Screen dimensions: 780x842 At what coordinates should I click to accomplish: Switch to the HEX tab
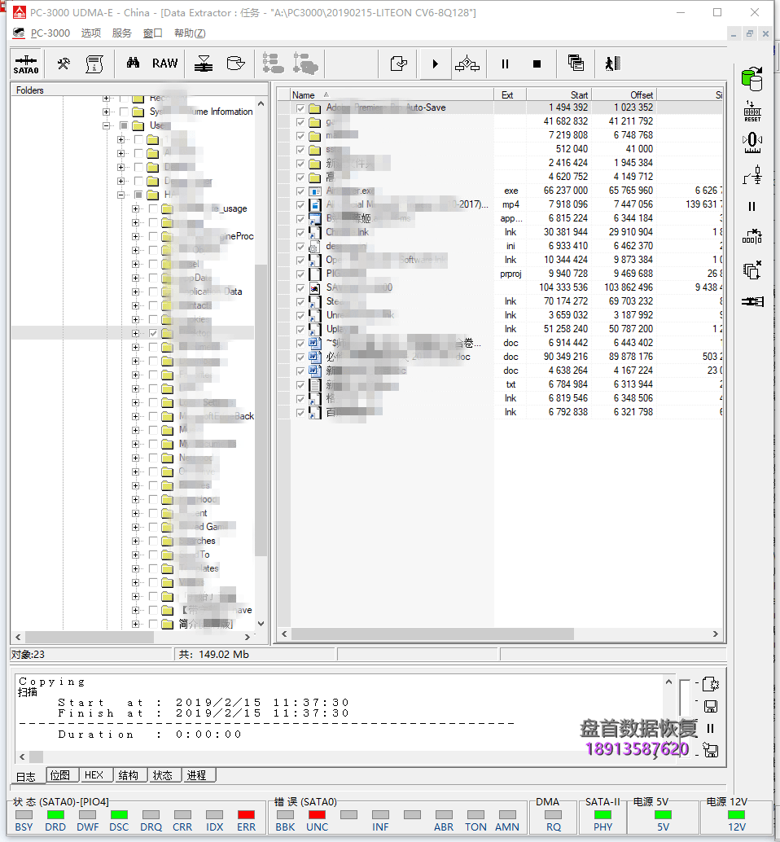(x=94, y=775)
